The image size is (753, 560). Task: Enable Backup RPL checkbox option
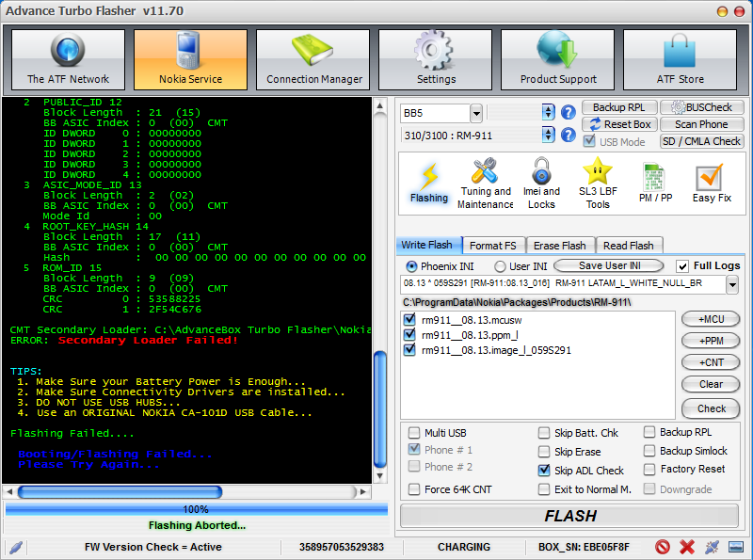pos(649,432)
